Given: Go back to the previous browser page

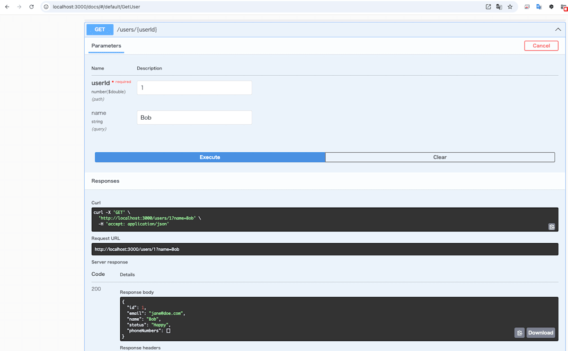Looking at the screenshot, I should pyautogui.click(x=7, y=7).
